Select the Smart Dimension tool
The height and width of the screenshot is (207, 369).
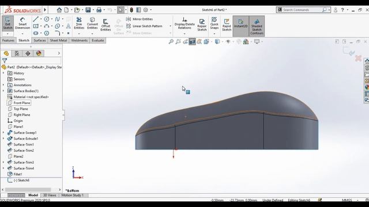click(x=22, y=24)
